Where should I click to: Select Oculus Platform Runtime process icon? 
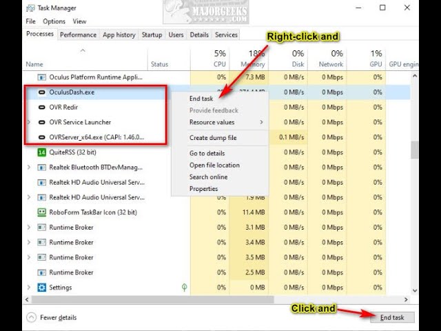[x=41, y=77]
